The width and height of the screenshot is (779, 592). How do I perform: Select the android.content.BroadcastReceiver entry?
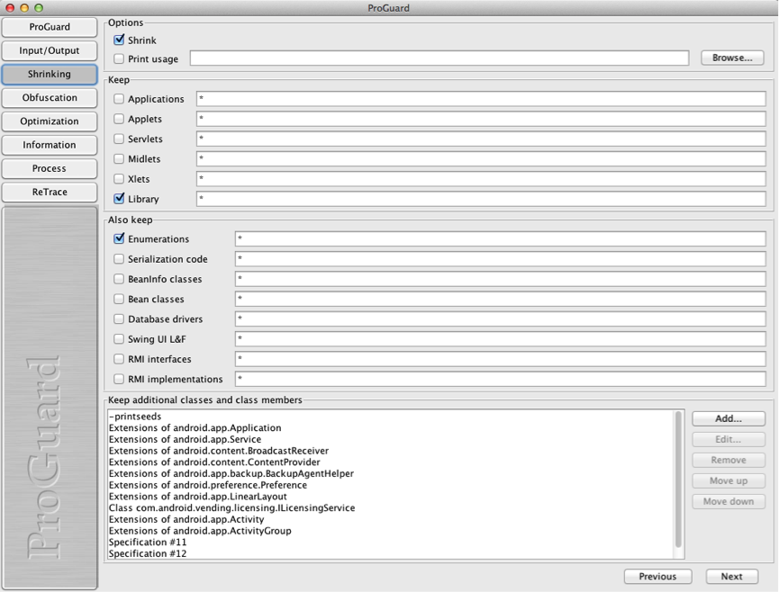click(x=390, y=451)
